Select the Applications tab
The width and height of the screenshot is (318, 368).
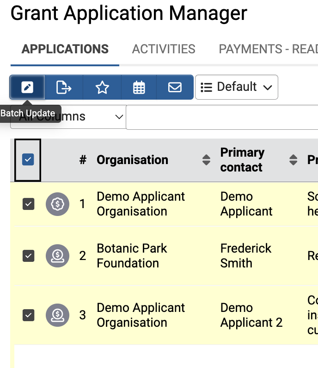click(65, 49)
